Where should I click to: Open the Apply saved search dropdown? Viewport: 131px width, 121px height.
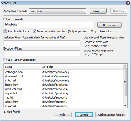coord(57,11)
